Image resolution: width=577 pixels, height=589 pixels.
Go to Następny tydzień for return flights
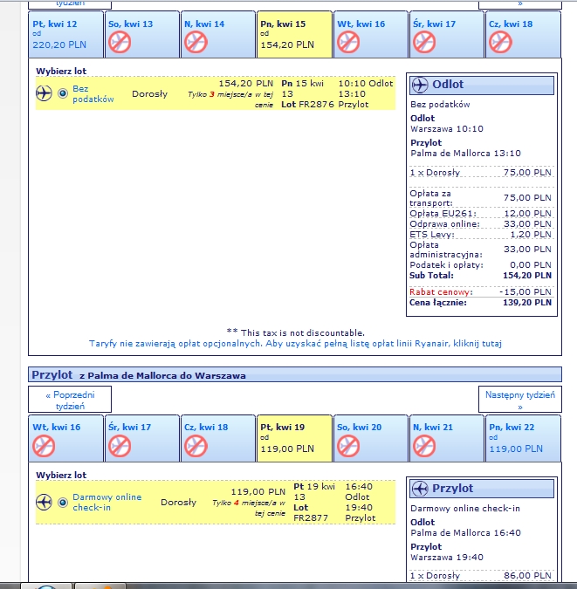point(520,400)
